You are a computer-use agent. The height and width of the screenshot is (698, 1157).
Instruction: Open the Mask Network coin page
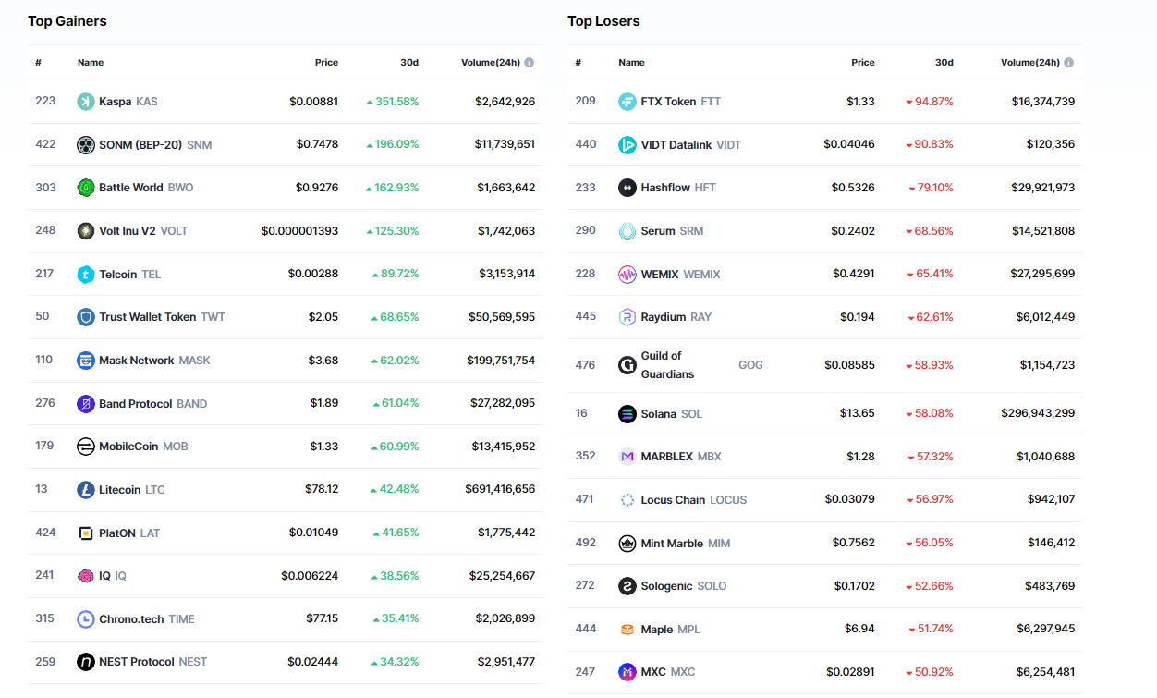(x=136, y=361)
